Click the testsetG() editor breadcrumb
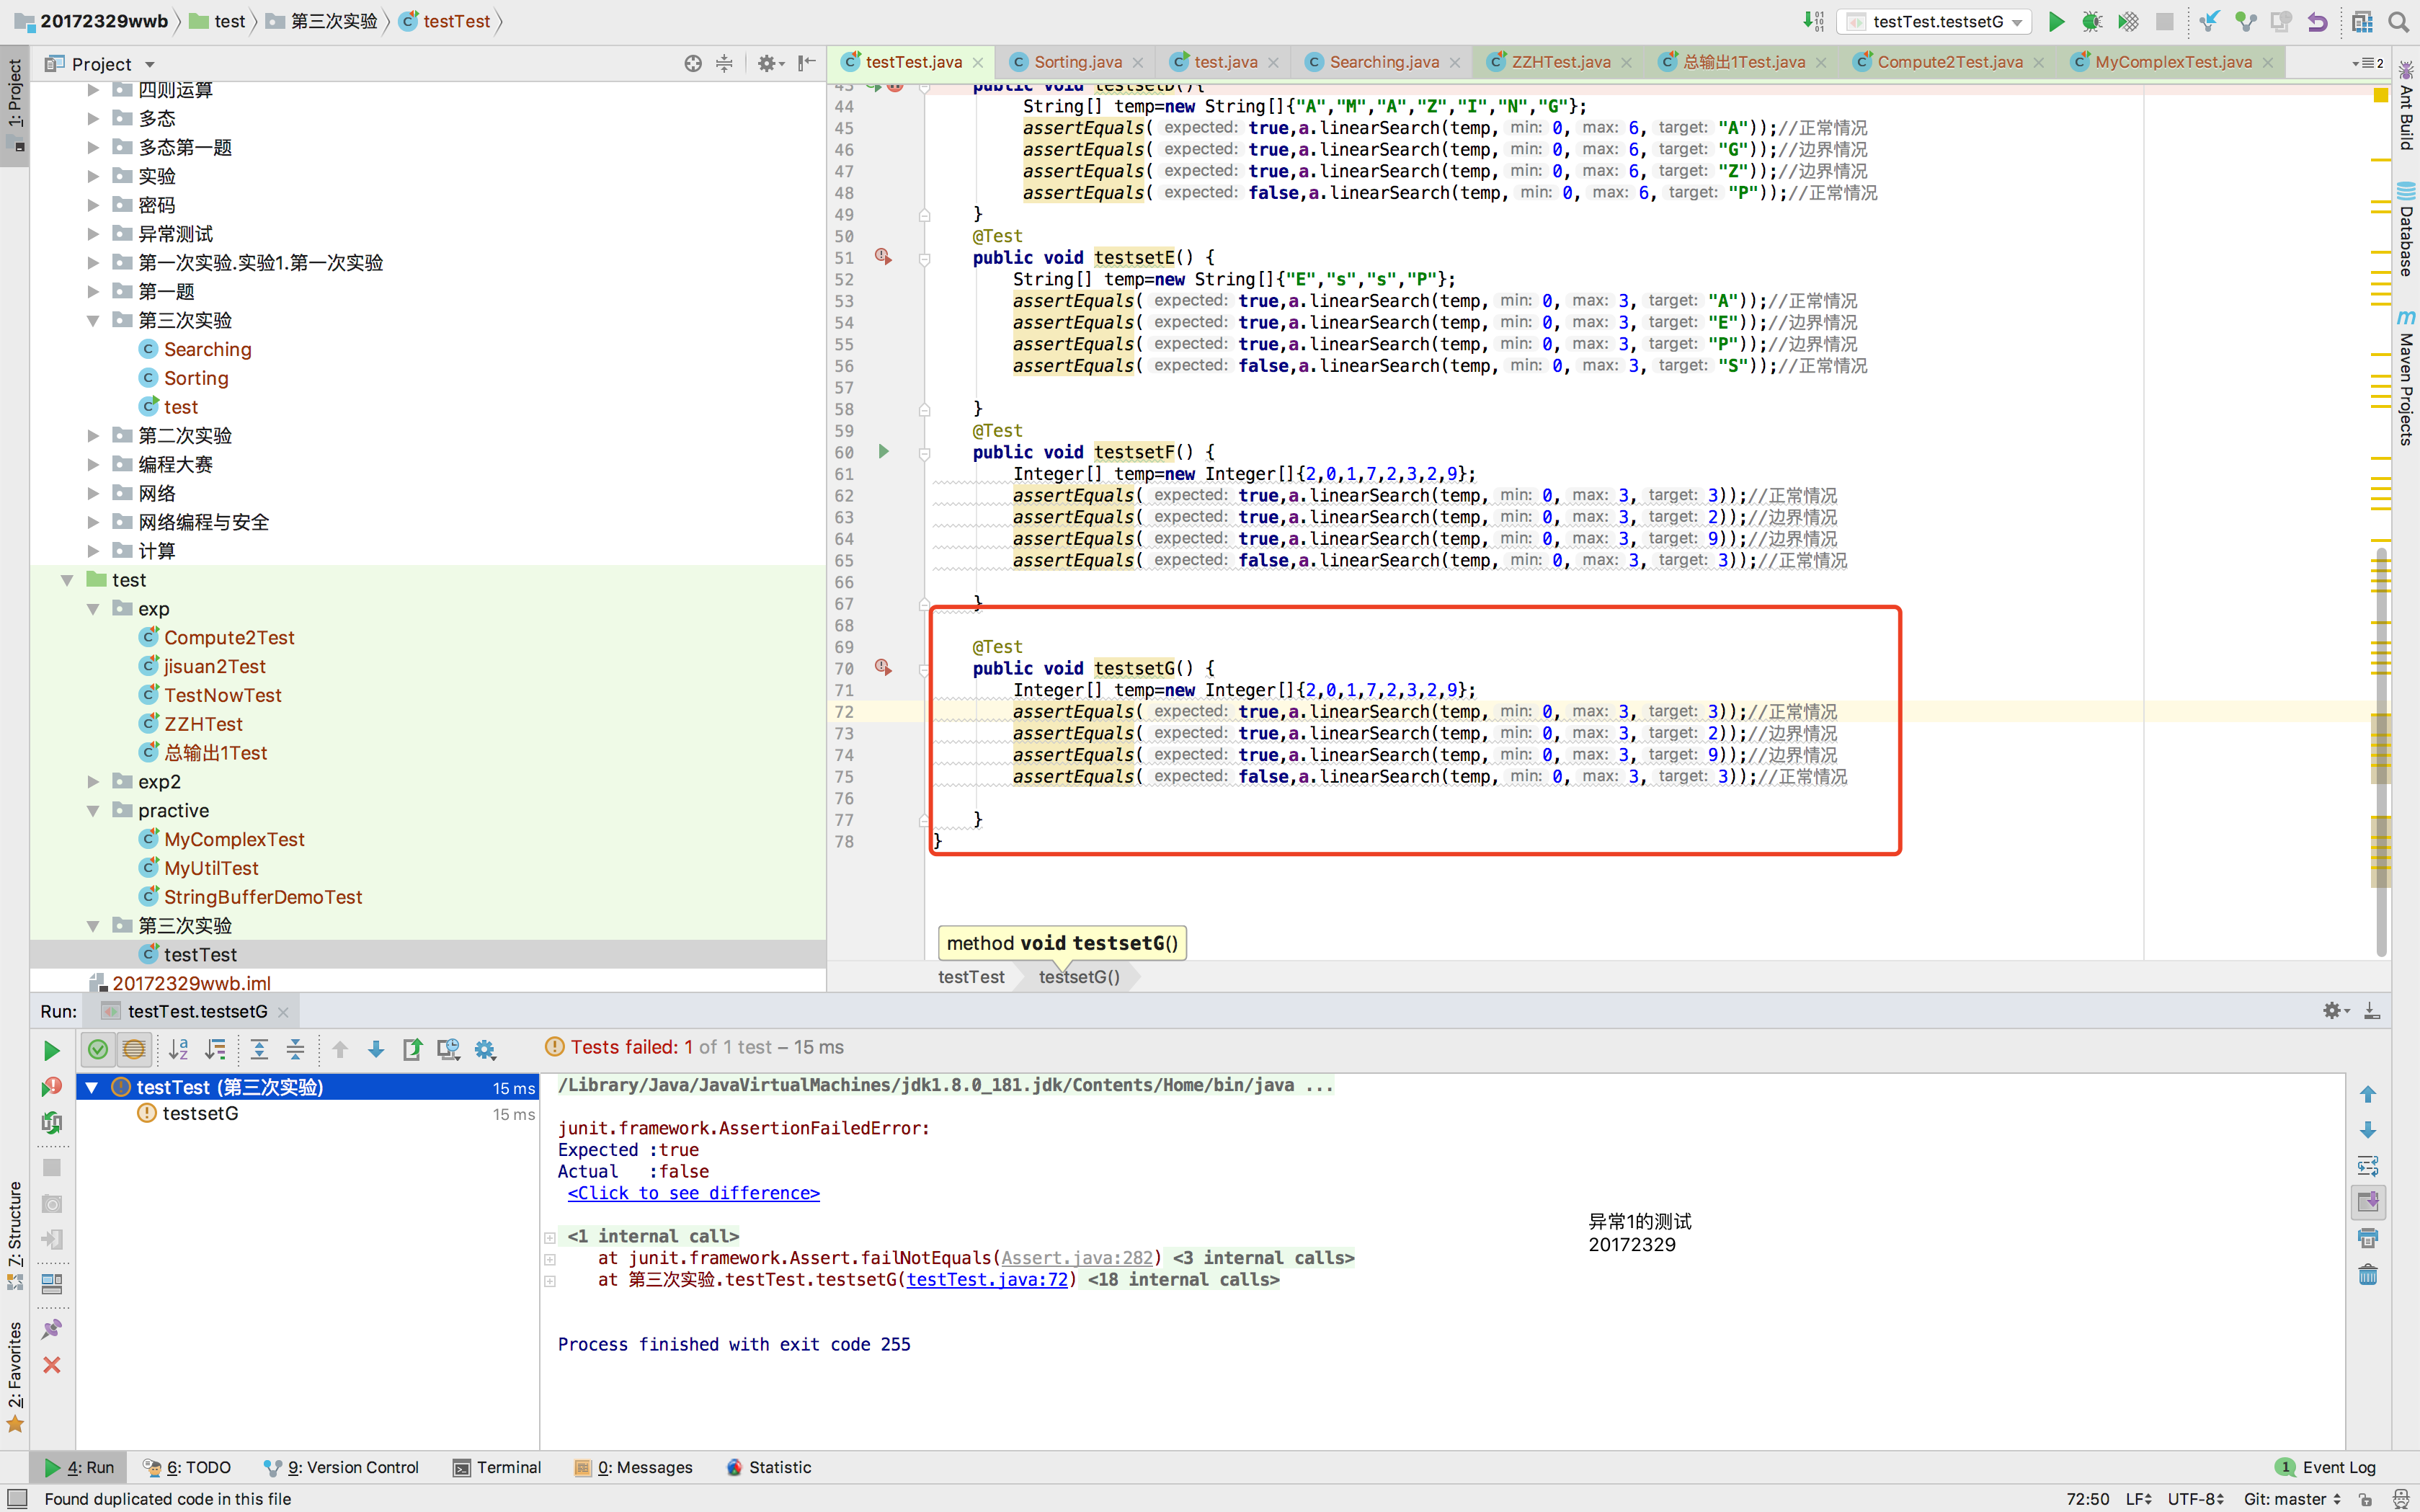The height and width of the screenshot is (1512, 2420). [1078, 977]
